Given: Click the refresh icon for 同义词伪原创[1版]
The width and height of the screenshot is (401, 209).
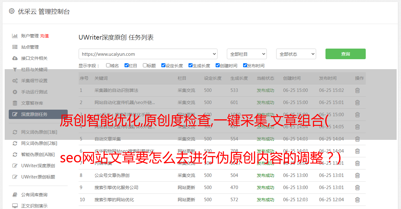Looking at the screenshot, I should tap(15, 132).
